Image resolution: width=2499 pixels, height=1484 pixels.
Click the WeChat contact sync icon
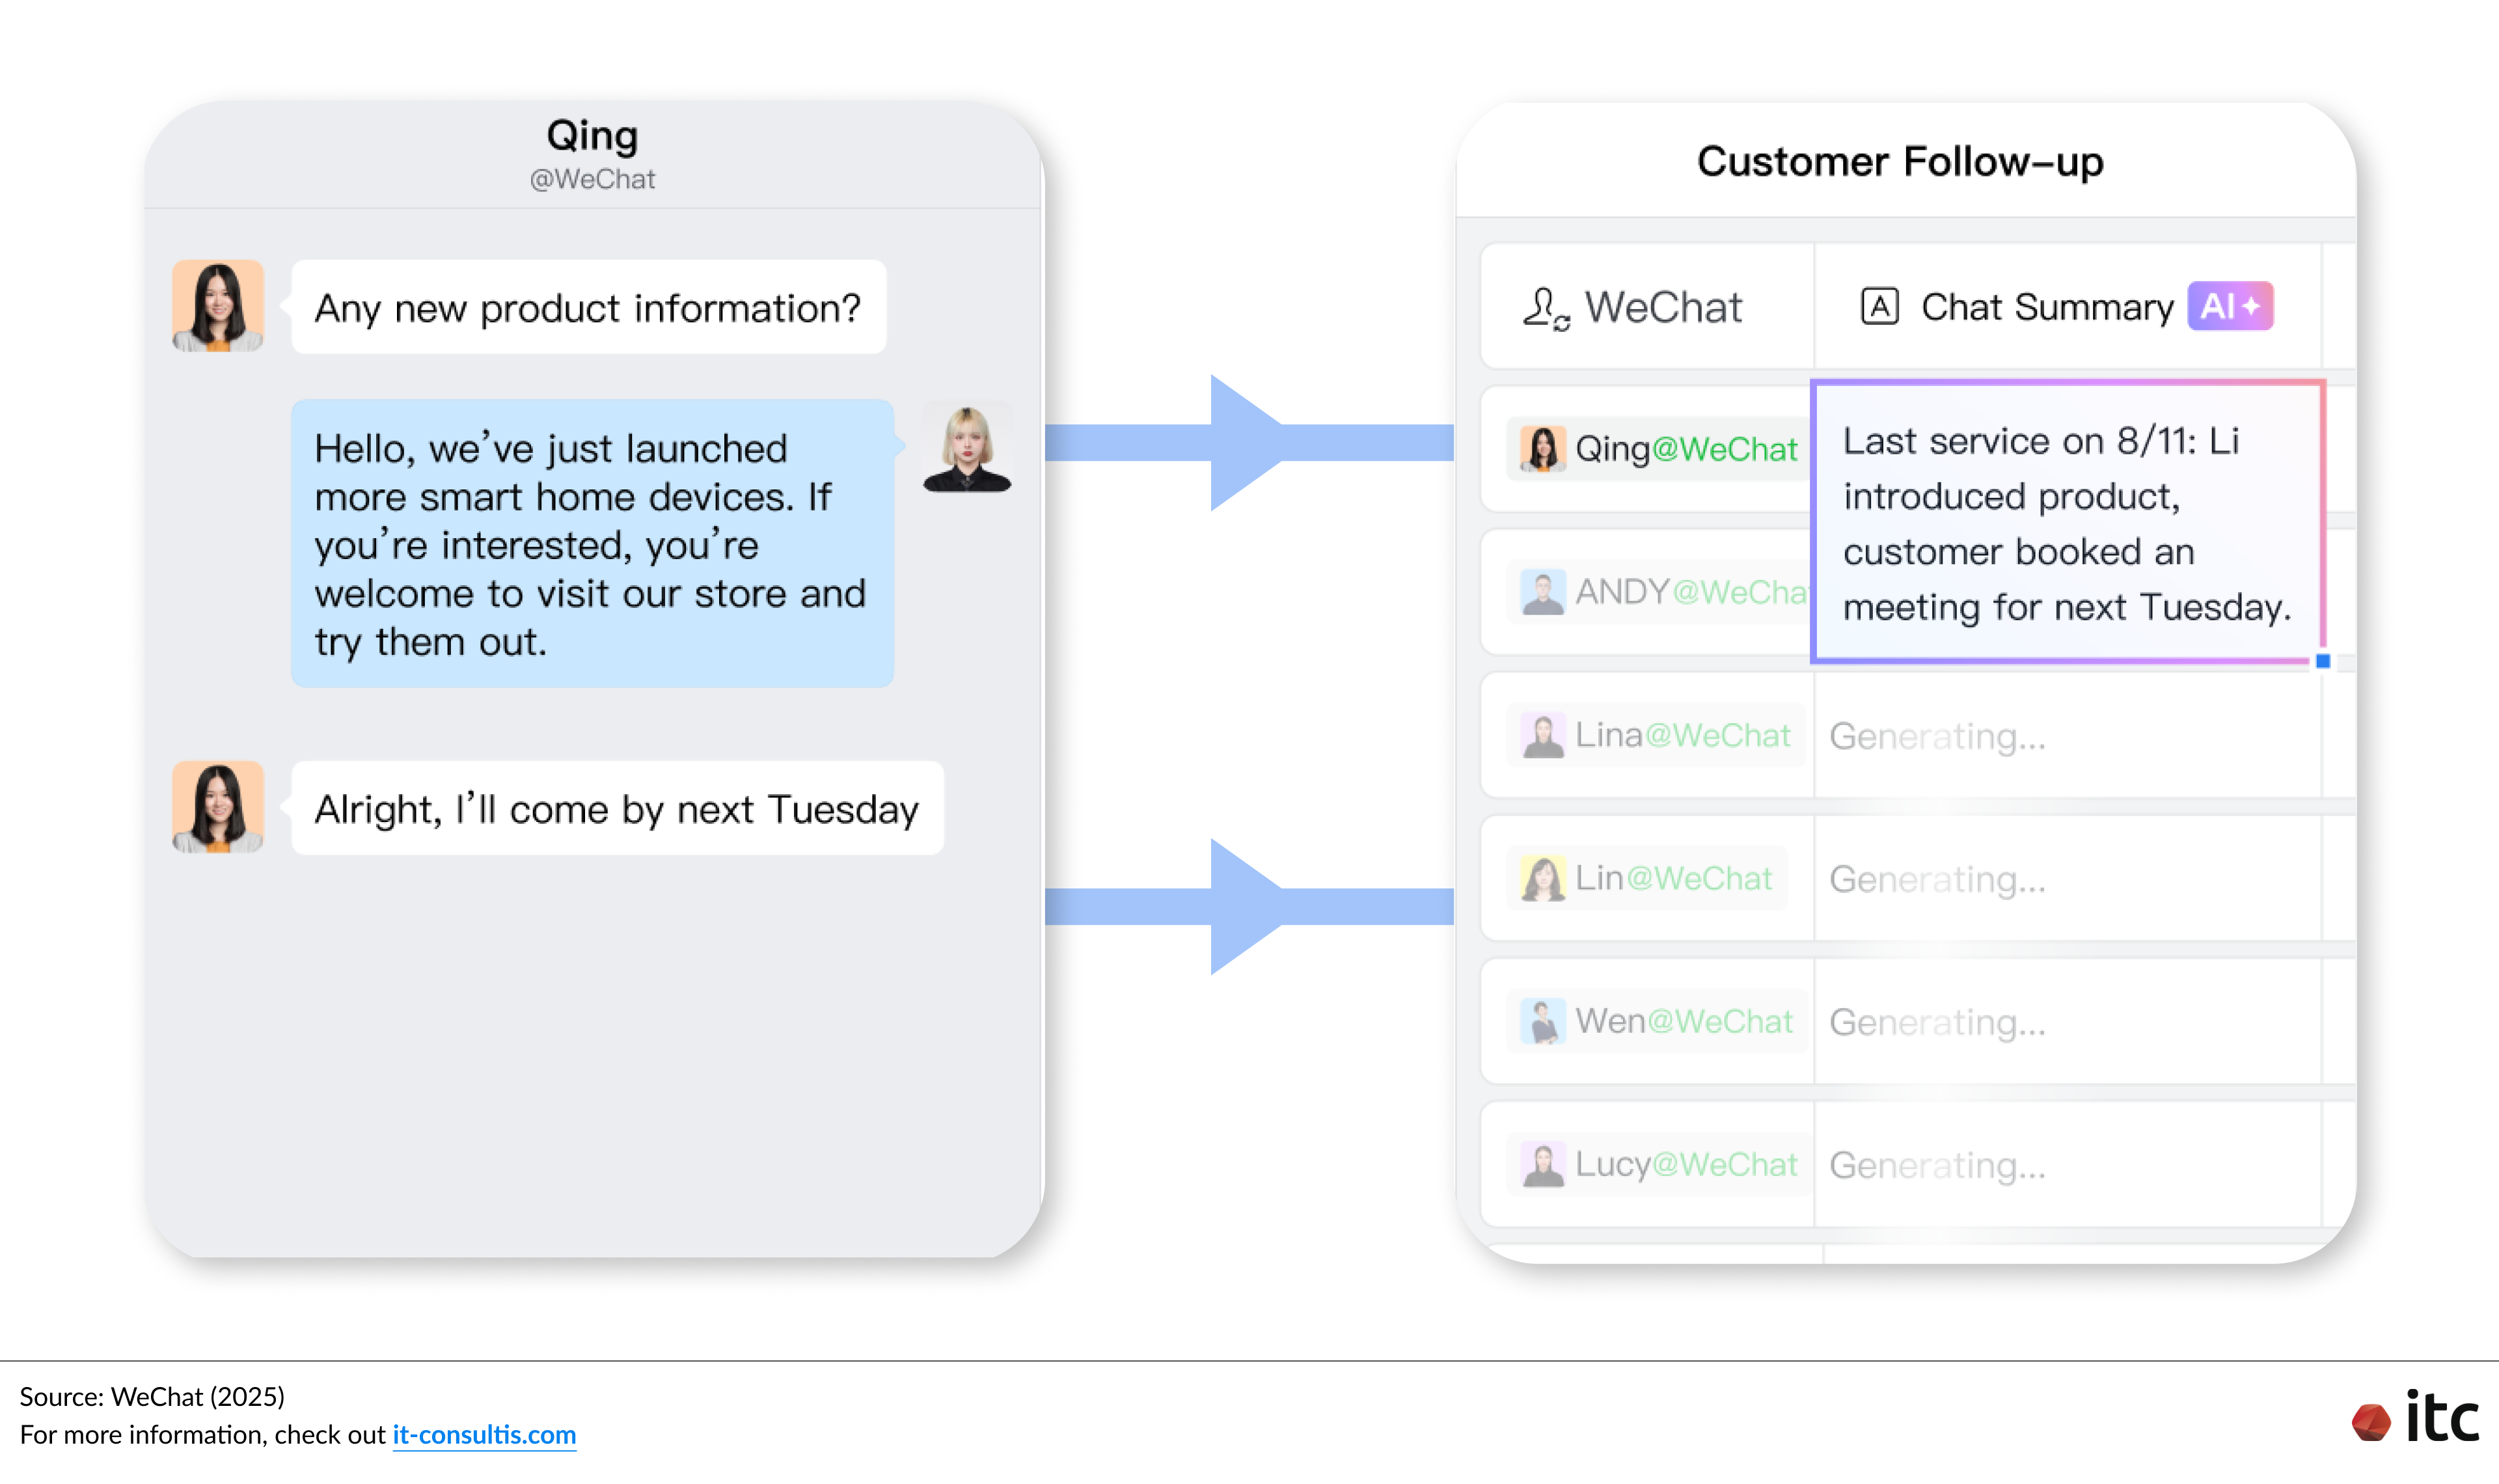coord(1546,308)
